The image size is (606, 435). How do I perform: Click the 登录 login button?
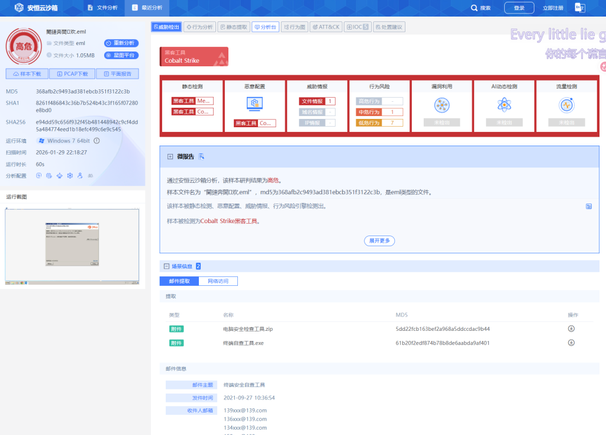pyautogui.click(x=519, y=8)
